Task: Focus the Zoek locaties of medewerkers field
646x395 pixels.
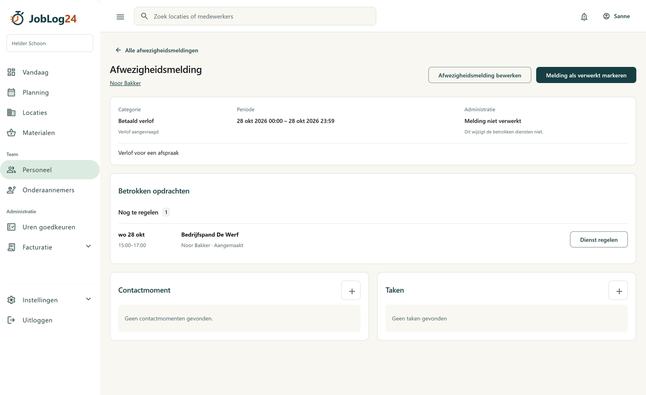Action: [x=255, y=16]
